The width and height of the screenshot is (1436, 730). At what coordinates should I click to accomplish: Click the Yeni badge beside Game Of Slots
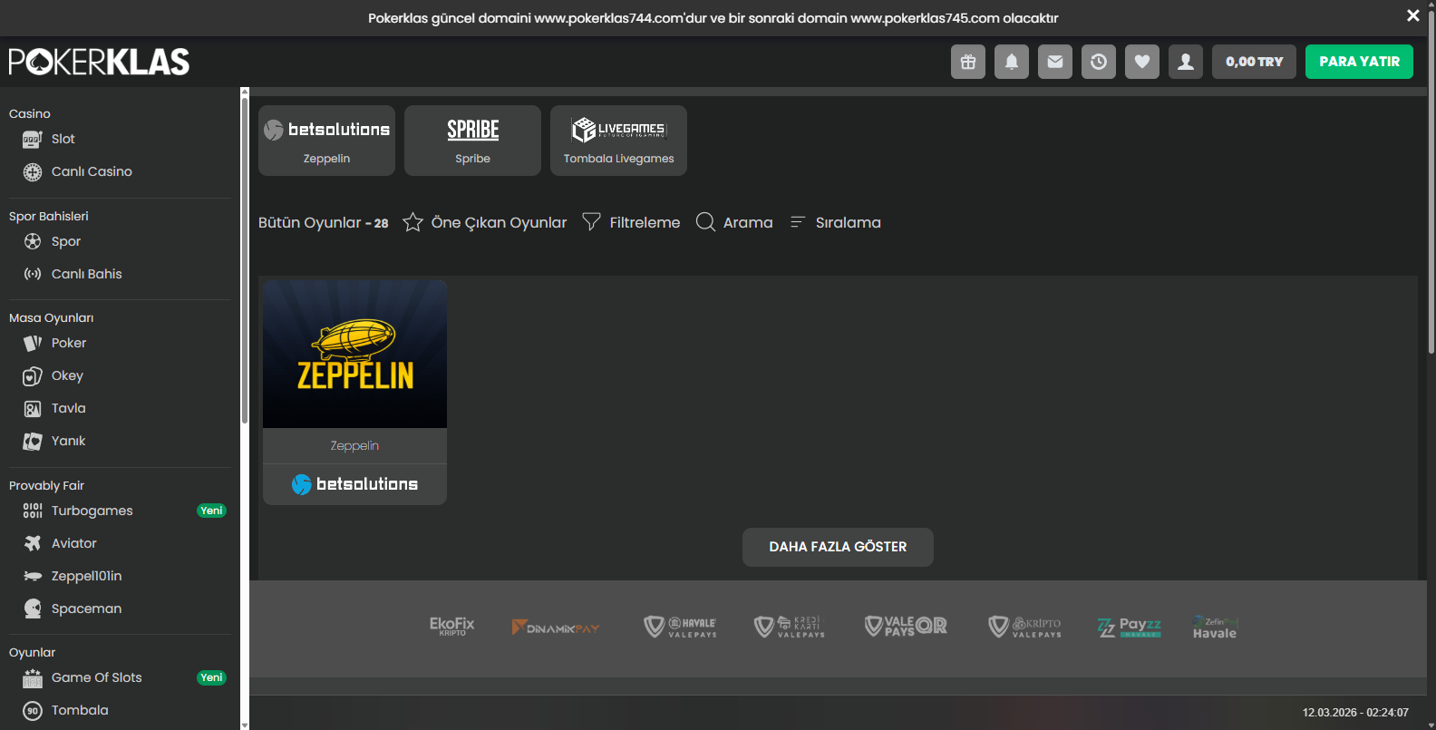(x=211, y=677)
